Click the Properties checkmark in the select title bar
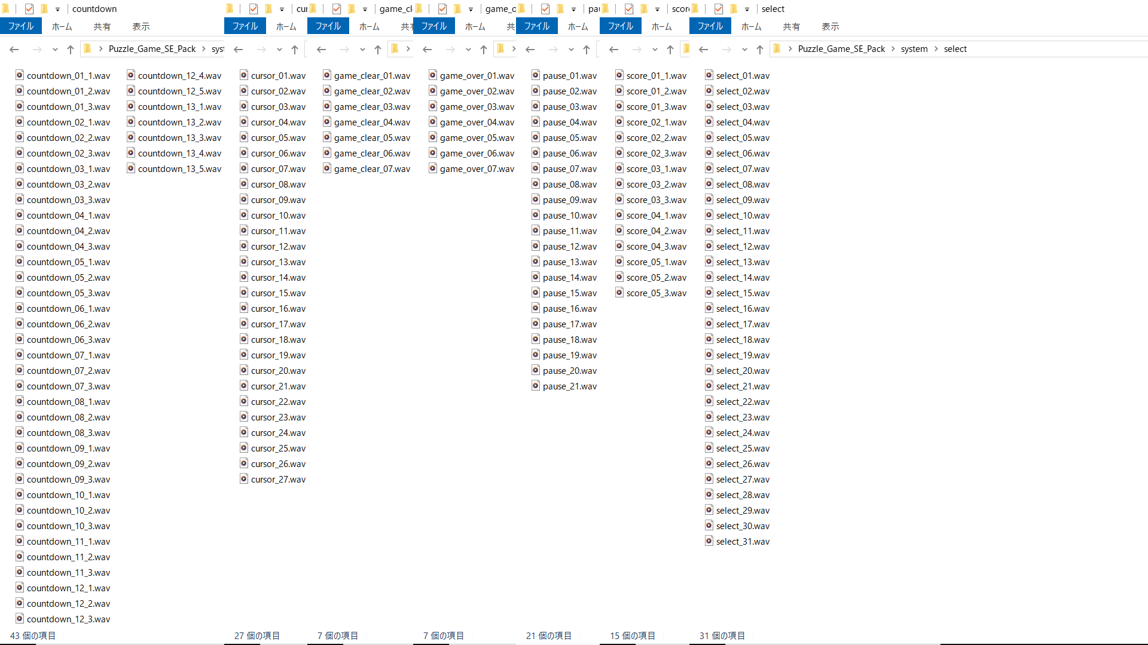 (719, 9)
